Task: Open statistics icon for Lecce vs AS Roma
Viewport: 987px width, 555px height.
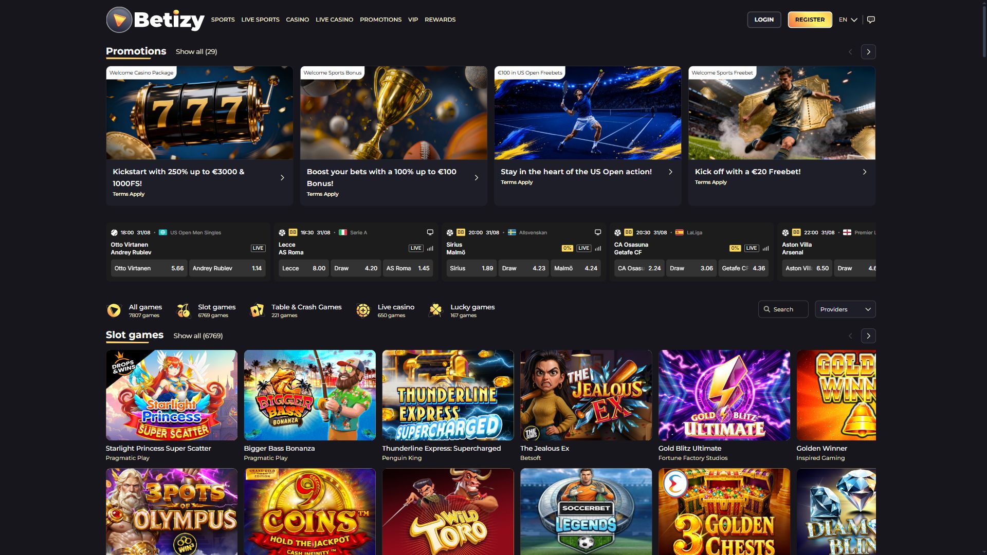Action: (x=430, y=248)
